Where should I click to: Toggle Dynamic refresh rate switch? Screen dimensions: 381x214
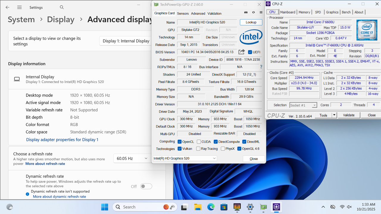(x=146, y=186)
